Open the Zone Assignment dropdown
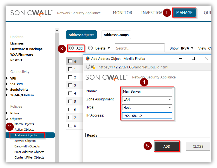 coord(147,99)
